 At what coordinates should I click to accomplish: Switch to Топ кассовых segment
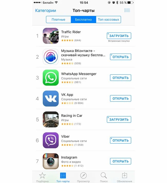point(108,20)
